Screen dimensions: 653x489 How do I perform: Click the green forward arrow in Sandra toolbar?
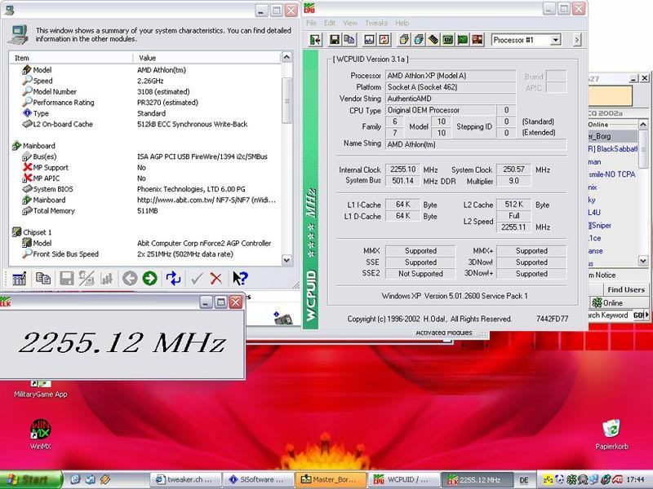(x=150, y=278)
